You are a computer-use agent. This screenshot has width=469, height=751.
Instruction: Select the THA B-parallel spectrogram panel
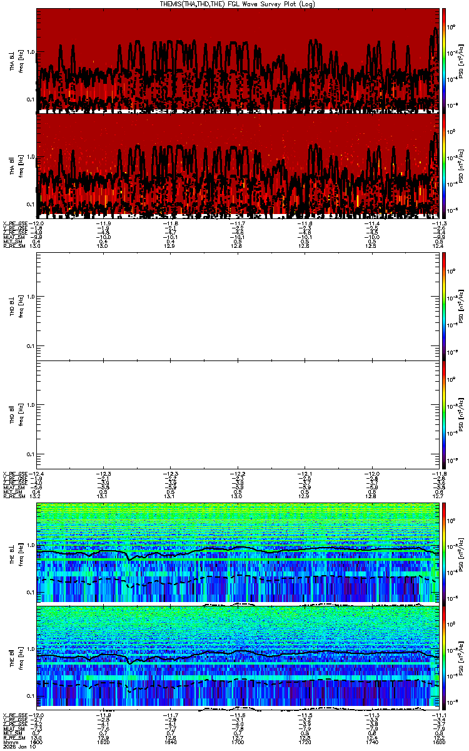click(238, 165)
